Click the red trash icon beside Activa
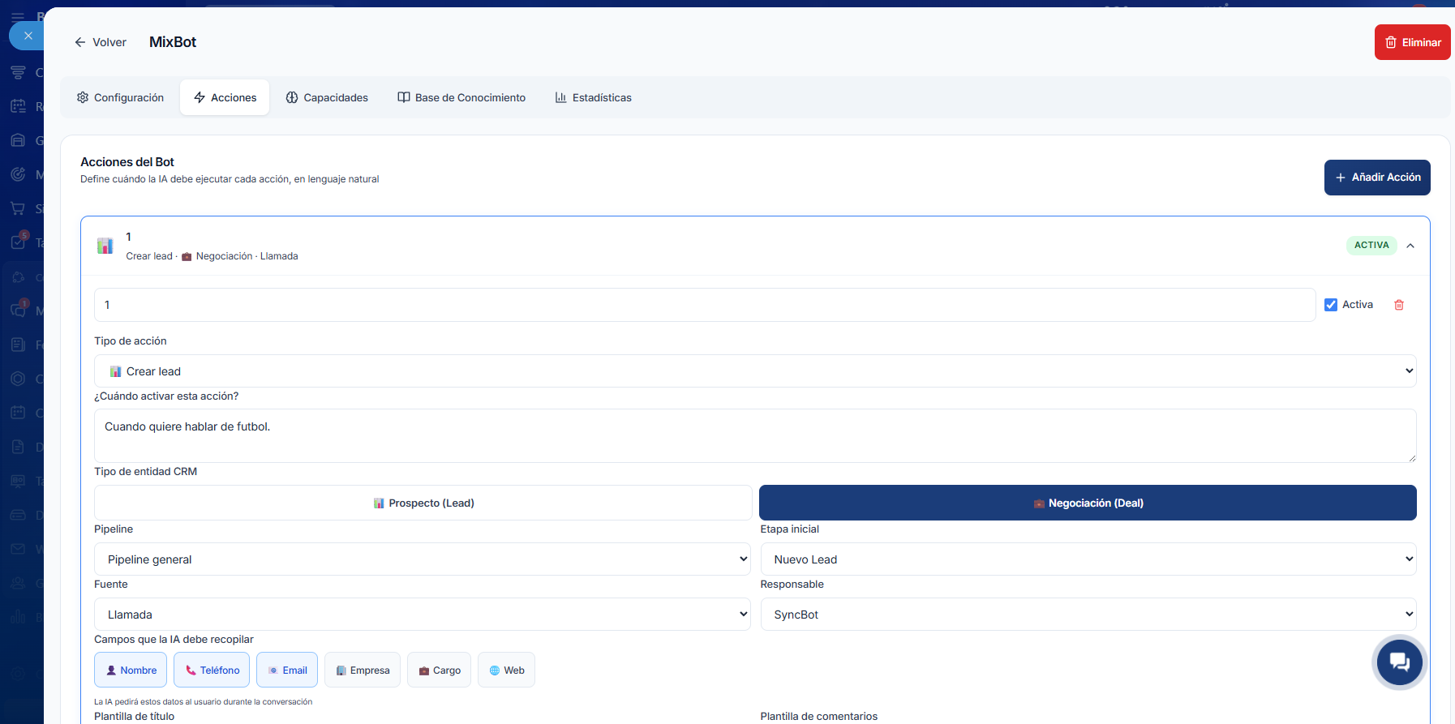Screen dimensions: 1455x724 [1398, 305]
